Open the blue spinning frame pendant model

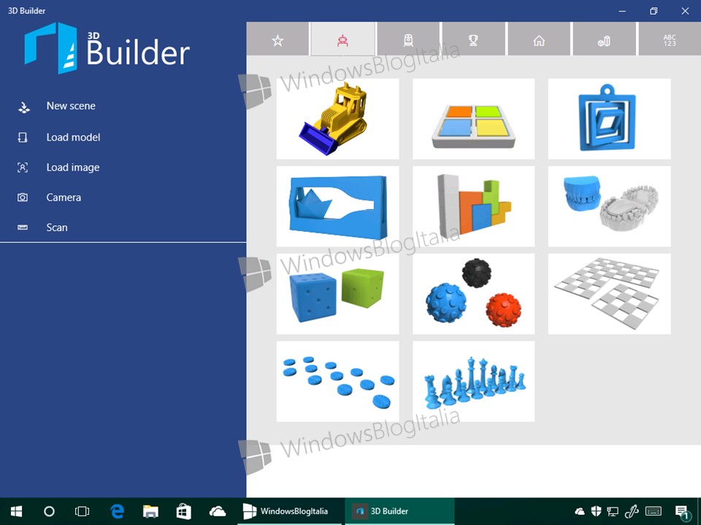click(609, 119)
